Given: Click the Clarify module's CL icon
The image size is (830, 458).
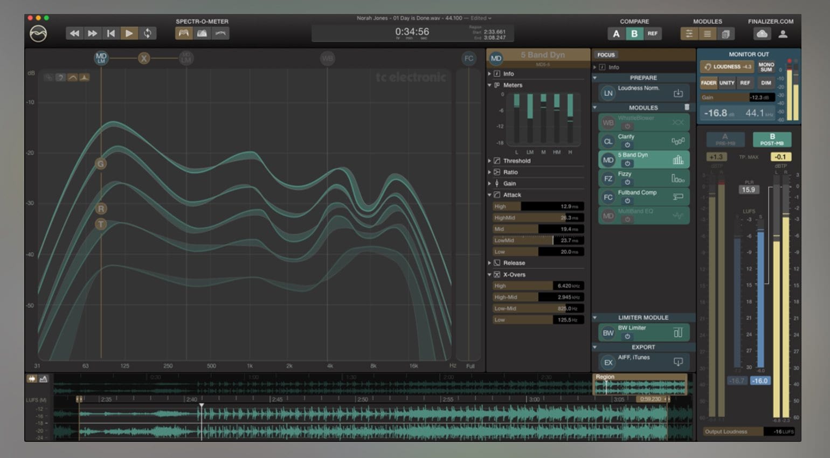Looking at the screenshot, I should pos(607,141).
